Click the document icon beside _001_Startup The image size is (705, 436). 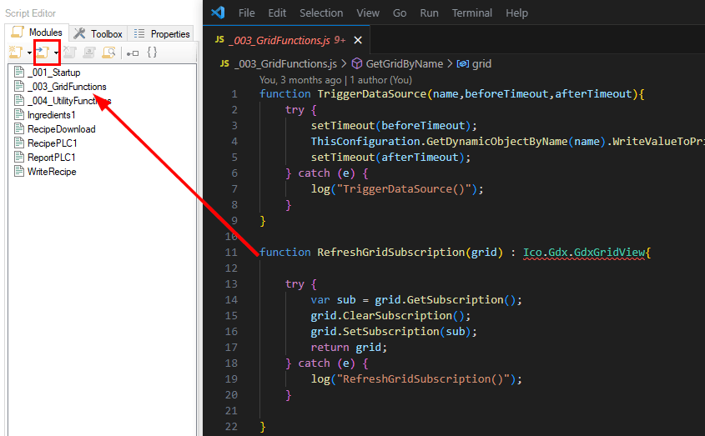tap(19, 72)
